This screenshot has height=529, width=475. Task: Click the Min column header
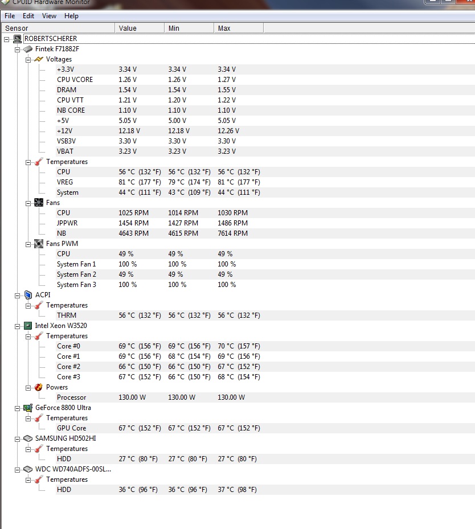tap(189, 28)
